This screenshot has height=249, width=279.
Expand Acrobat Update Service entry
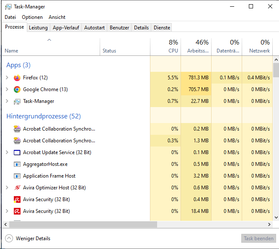(x=7, y=152)
